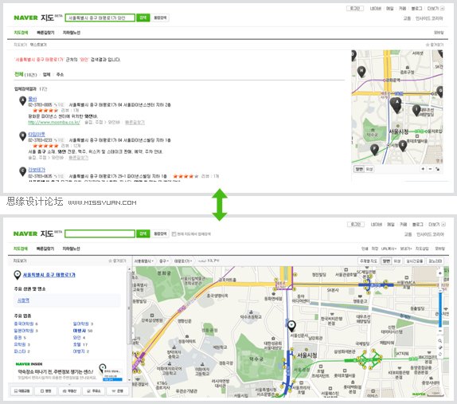Open the 와인 4 category link
The height and width of the screenshot is (404, 457).
pos(79,338)
